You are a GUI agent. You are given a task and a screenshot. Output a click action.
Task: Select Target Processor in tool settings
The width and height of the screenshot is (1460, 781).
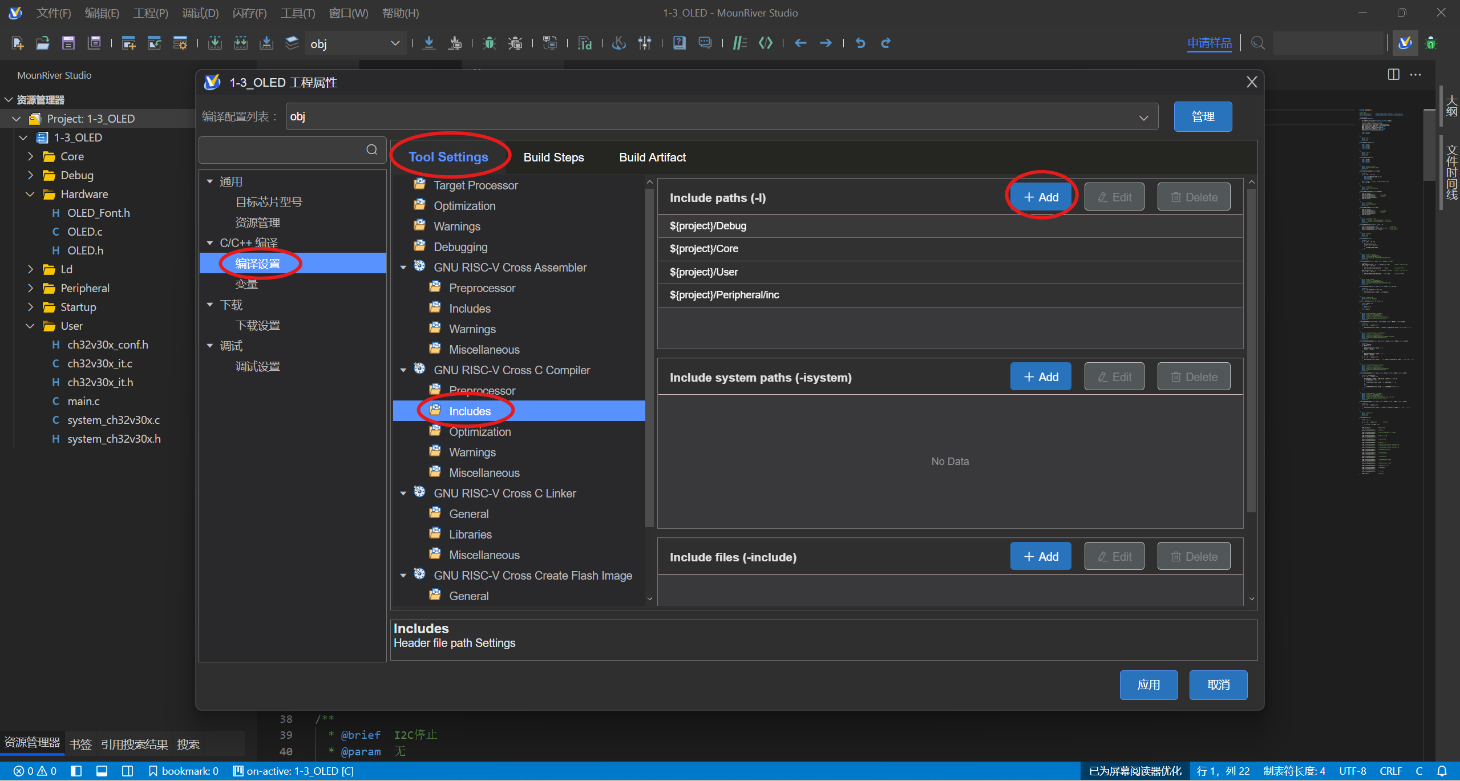coord(475,185)
